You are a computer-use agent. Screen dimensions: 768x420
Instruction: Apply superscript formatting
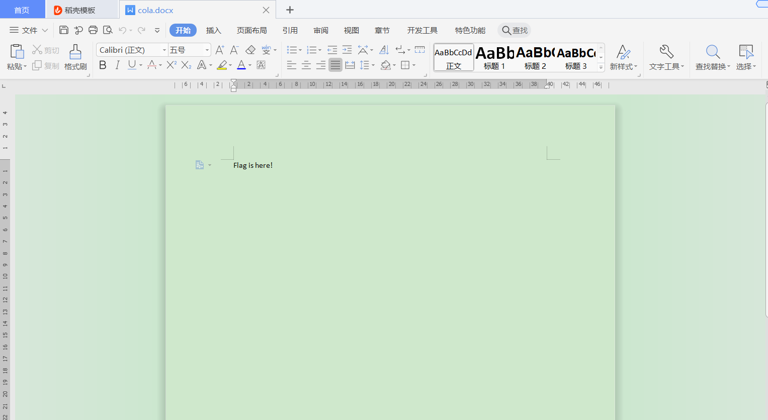click(172, 65)
